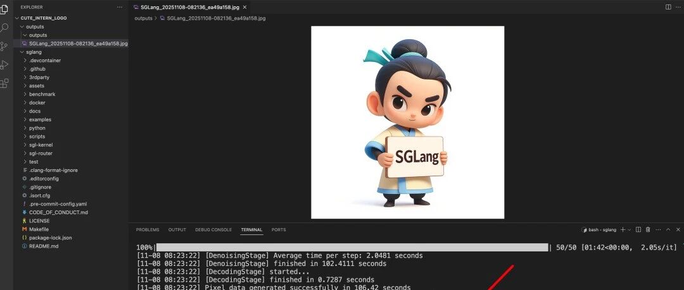The width and height of the screenshot is (684, 290).
Task: Open the README.md file
Action: coord(44,246)
